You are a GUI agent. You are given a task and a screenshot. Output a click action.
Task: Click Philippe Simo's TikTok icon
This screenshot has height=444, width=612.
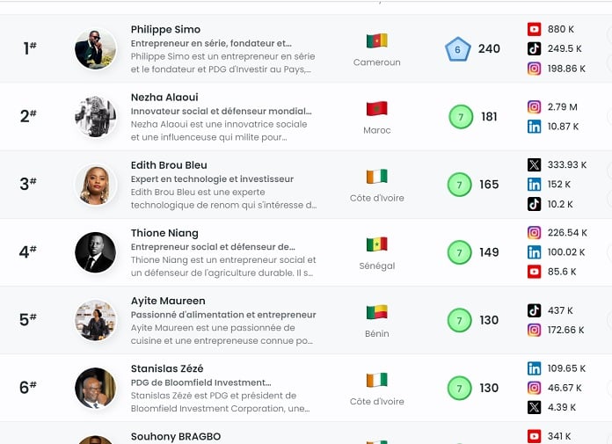534,48
